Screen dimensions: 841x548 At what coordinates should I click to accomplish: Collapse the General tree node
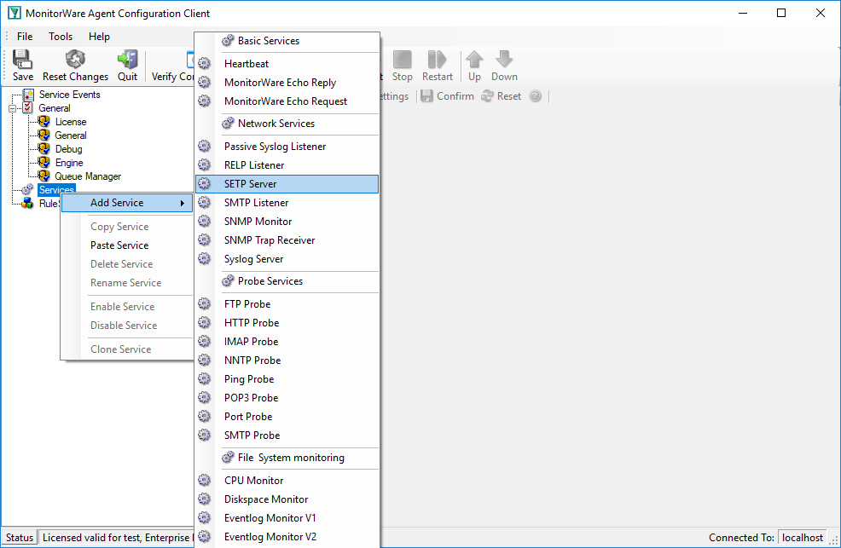12,108
